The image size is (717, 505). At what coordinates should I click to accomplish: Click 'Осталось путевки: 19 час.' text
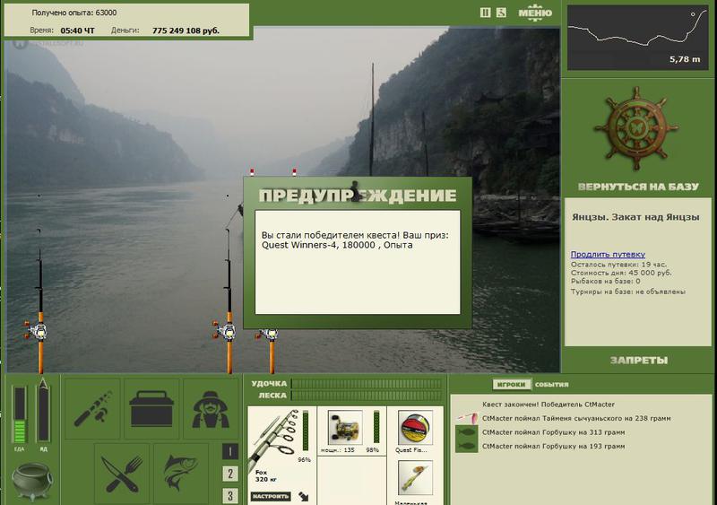click(618, 265)
